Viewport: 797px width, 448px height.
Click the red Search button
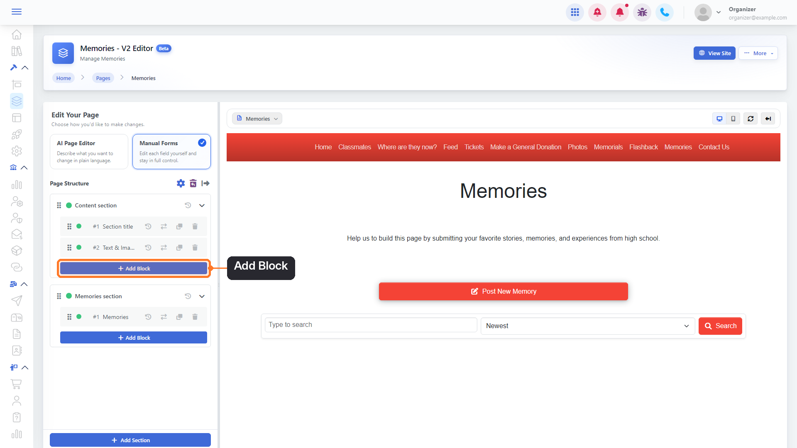click(x=720, y=326)
